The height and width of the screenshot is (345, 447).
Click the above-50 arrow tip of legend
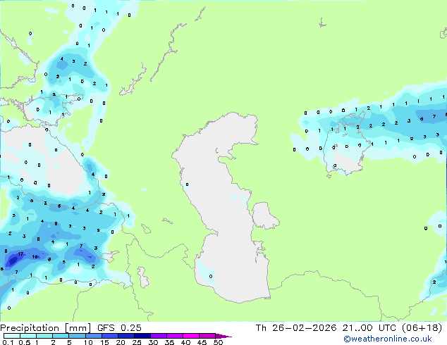coord(223,336)
